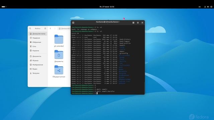This screenshot has height=120, width=214.
Task: Open Документы in Files sidebar
Action: click(38, 56)
